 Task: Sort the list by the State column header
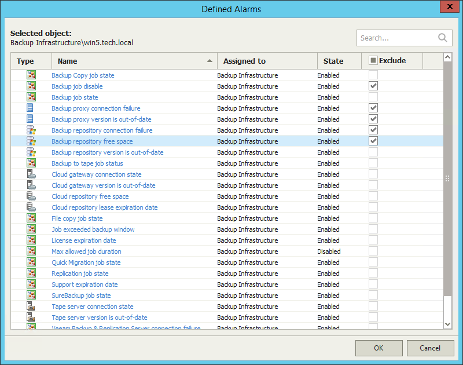[x=339, y=61]
